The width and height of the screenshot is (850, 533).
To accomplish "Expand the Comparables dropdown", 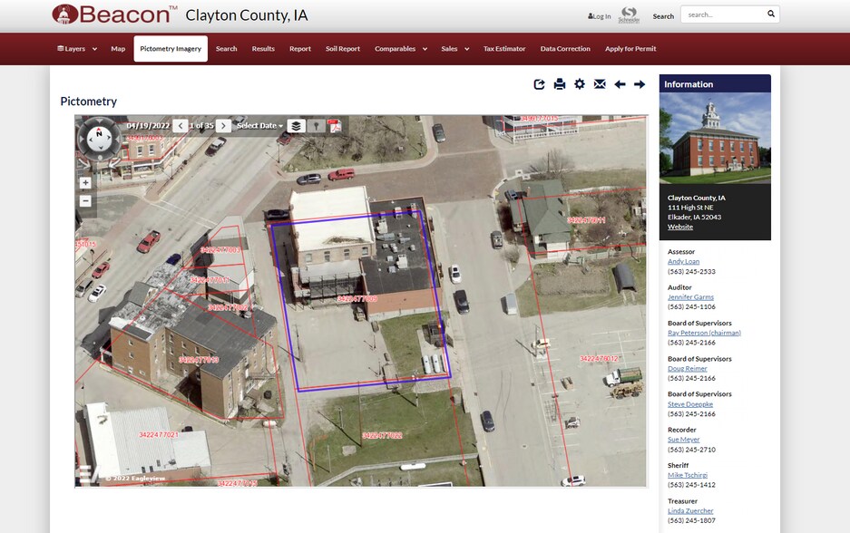I will pyautogui.click(x=400, y=49).
